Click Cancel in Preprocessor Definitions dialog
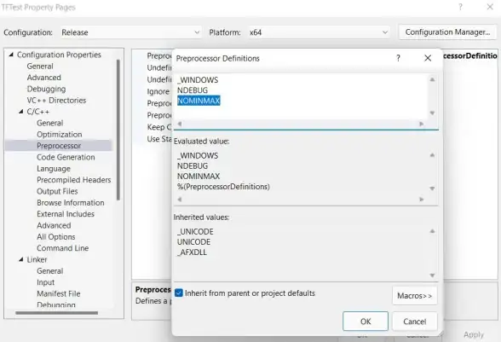This screenshot has width=501, height=342. 414,322
